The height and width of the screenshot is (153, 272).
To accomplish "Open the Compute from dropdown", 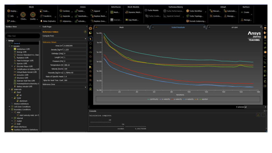I will click(x=64, y=39).
